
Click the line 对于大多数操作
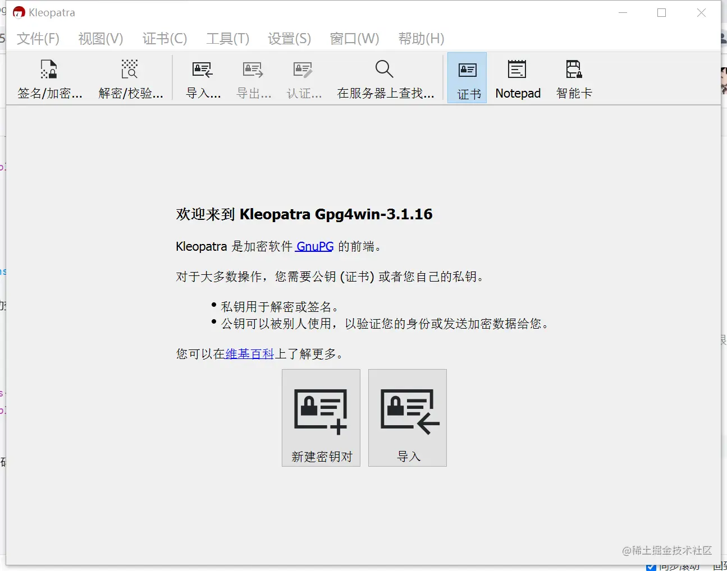330,277
